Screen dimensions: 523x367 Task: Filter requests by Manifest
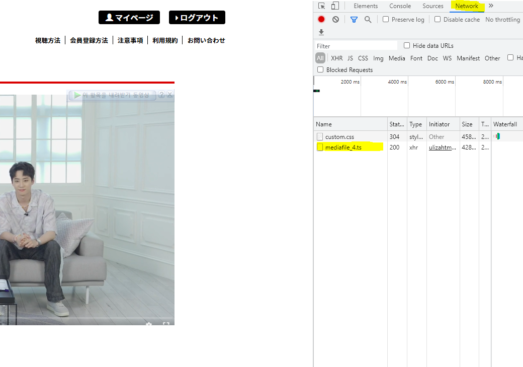[x=468, y=58]
